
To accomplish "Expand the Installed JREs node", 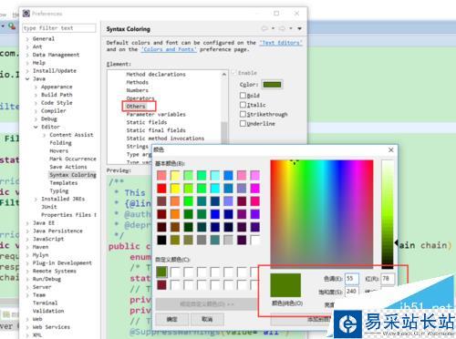I will click(x=36, y=199).
